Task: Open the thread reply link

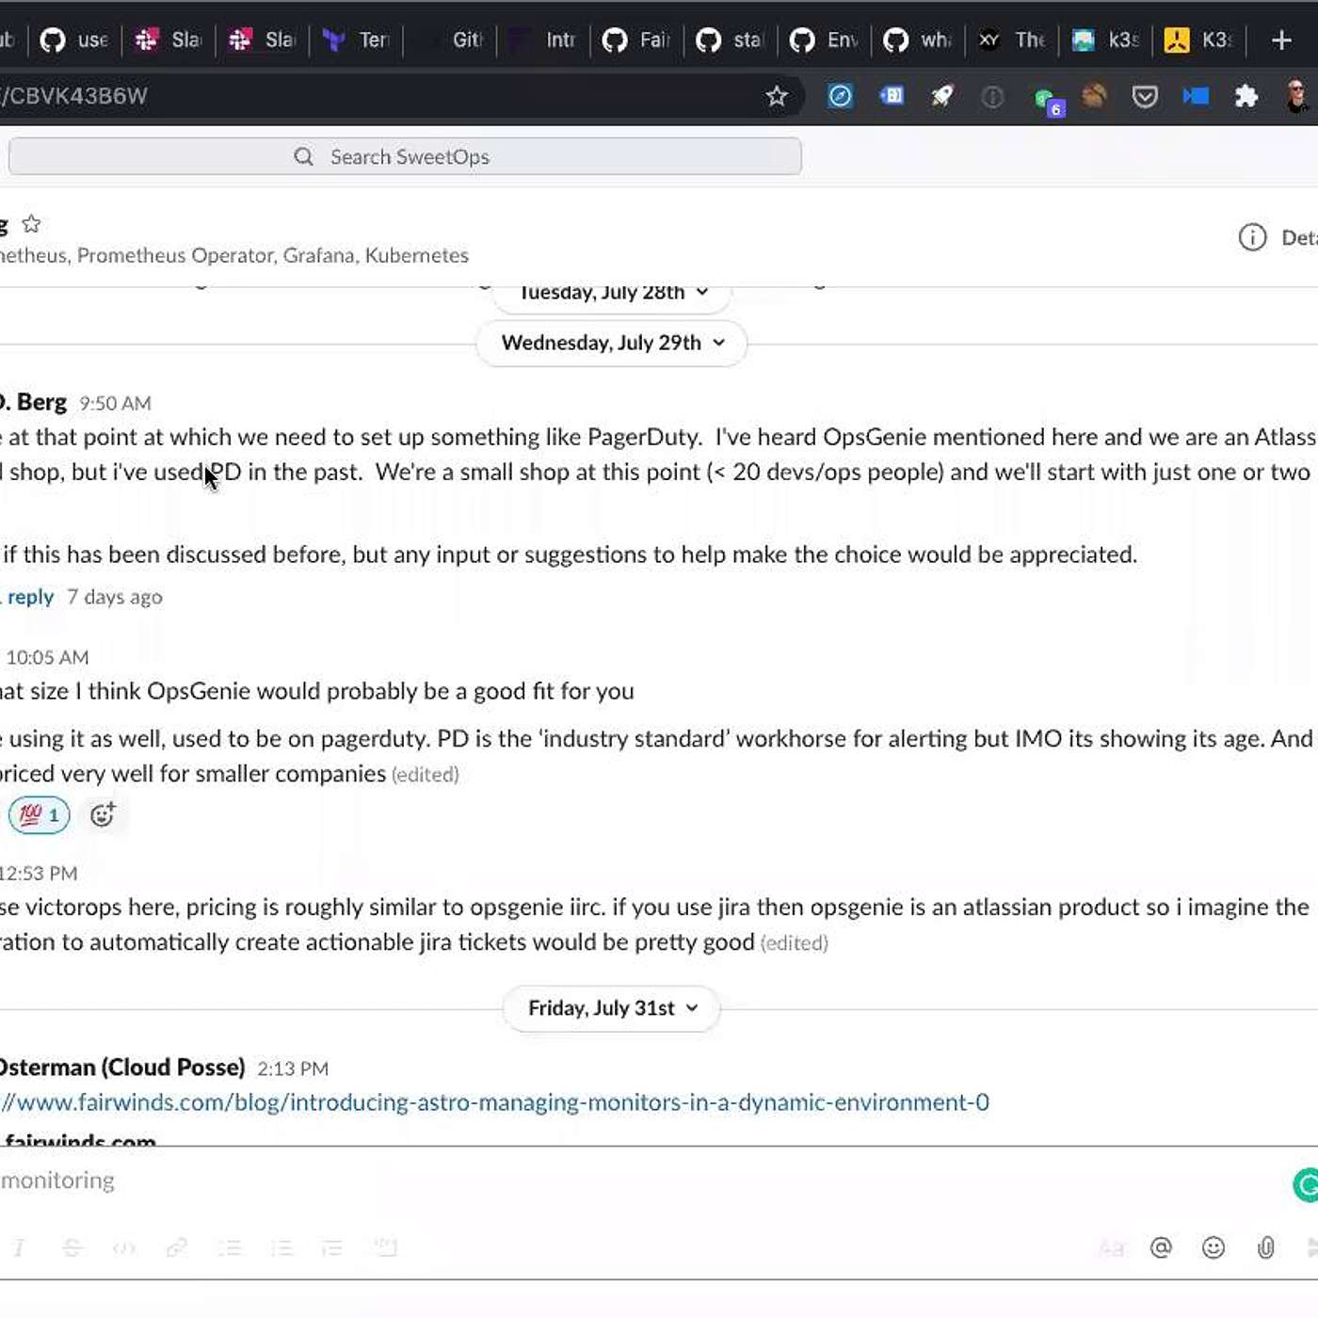Action: (29, 597)
